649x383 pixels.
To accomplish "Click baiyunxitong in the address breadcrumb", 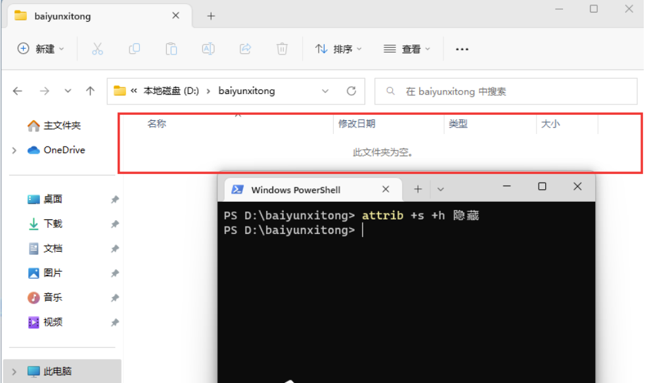I will (x=247, y=91).
